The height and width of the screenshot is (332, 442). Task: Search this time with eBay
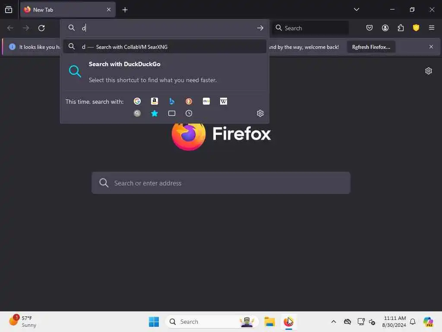click(206, 101)
